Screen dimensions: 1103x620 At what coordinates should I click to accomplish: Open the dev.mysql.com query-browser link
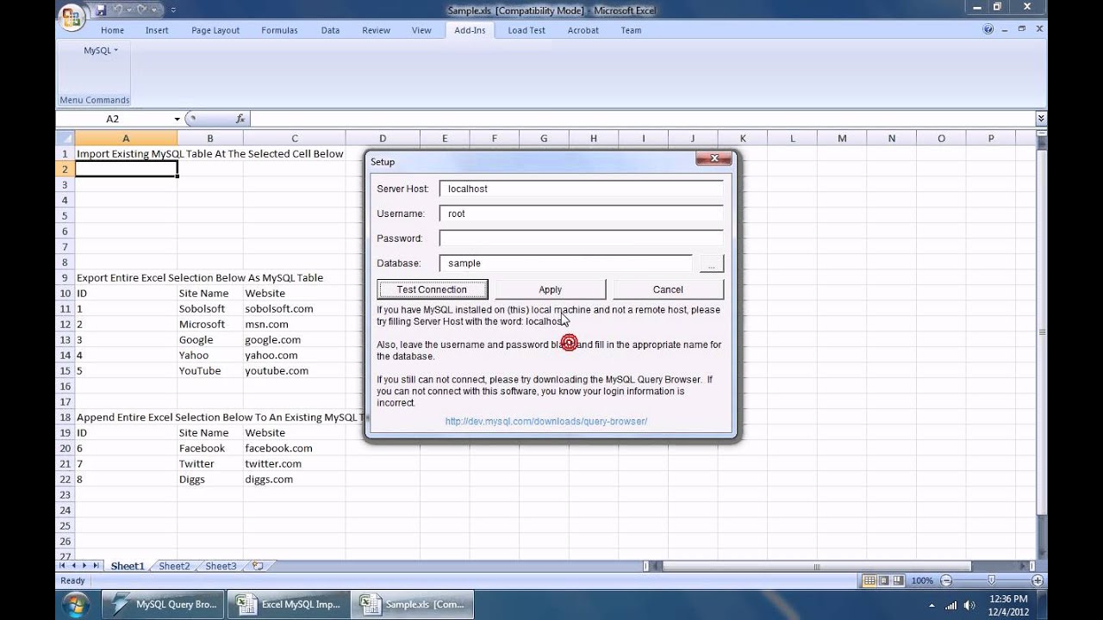[x=546, y=422]
